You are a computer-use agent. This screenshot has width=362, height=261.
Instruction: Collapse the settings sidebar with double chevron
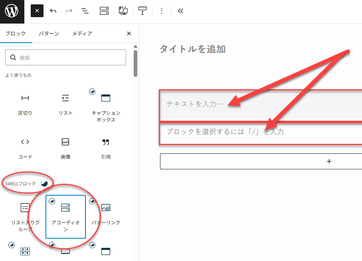click(180, 11)
